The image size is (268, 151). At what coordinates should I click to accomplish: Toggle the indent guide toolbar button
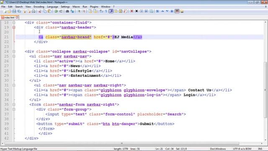coord(111,11)
